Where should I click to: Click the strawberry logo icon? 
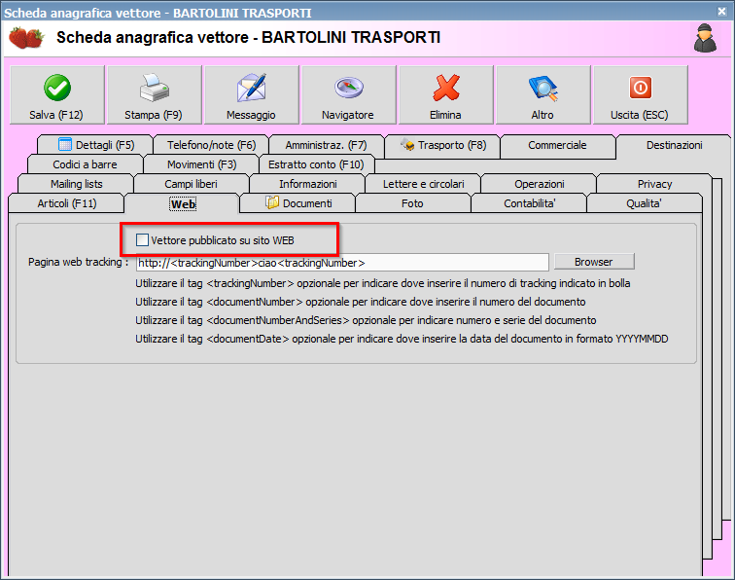26,38
